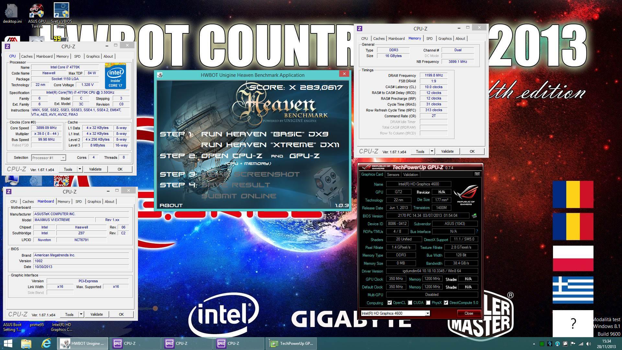Select the Intel(R) HD Graphics desktop shortcut label
The height and width of the screenshot is (350, 622).
[62, 327]
